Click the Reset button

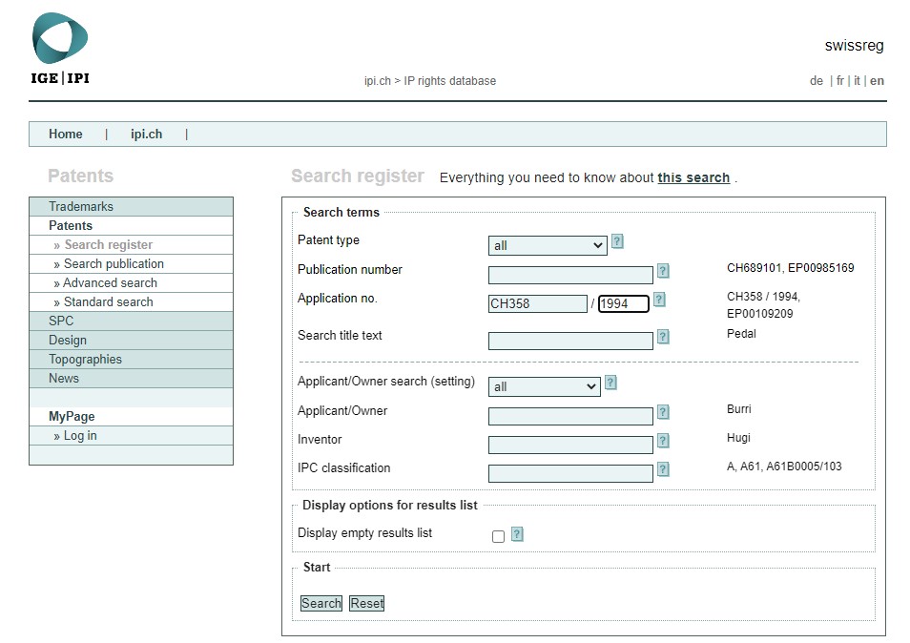367,603
